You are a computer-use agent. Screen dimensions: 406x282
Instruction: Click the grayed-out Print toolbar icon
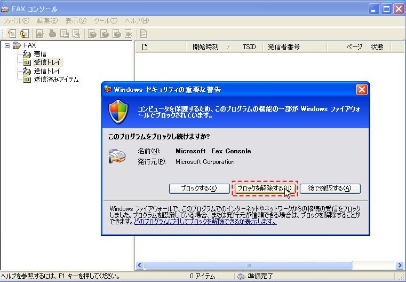point(53,34)
